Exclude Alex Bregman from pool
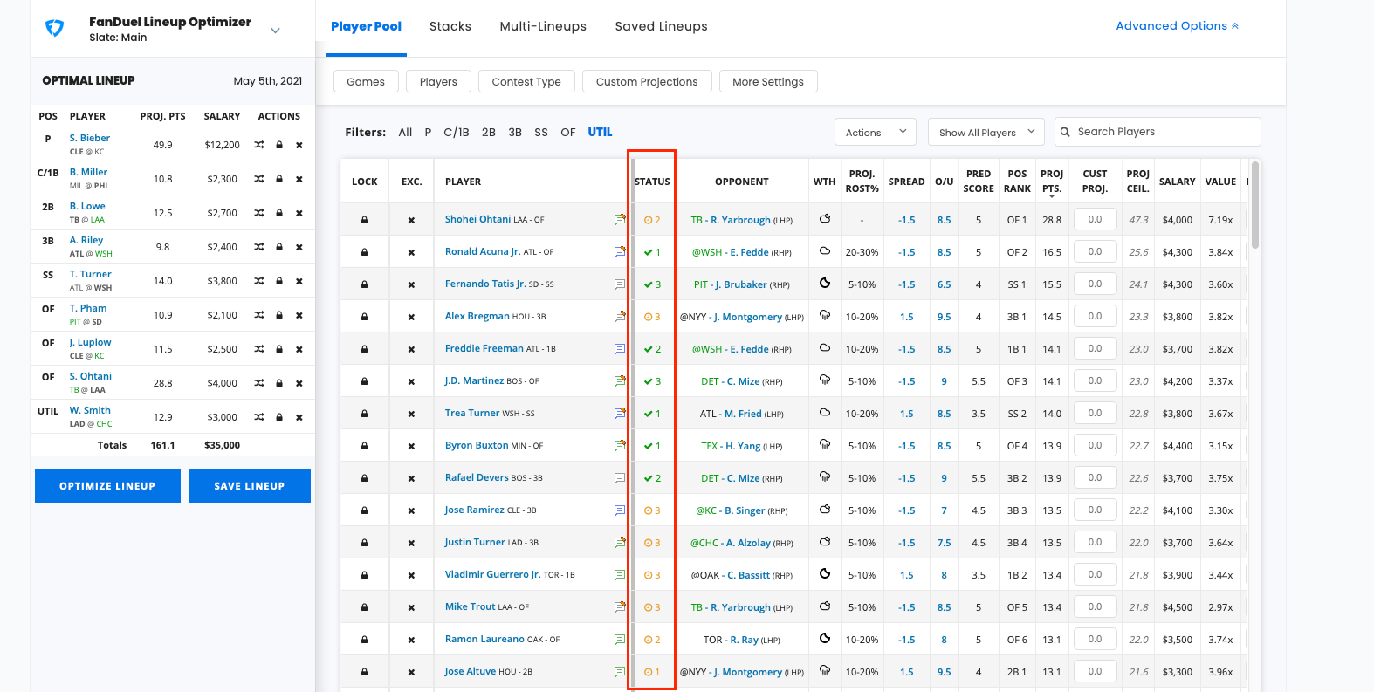The image size is (1374, 692). [x=411, y=317]
